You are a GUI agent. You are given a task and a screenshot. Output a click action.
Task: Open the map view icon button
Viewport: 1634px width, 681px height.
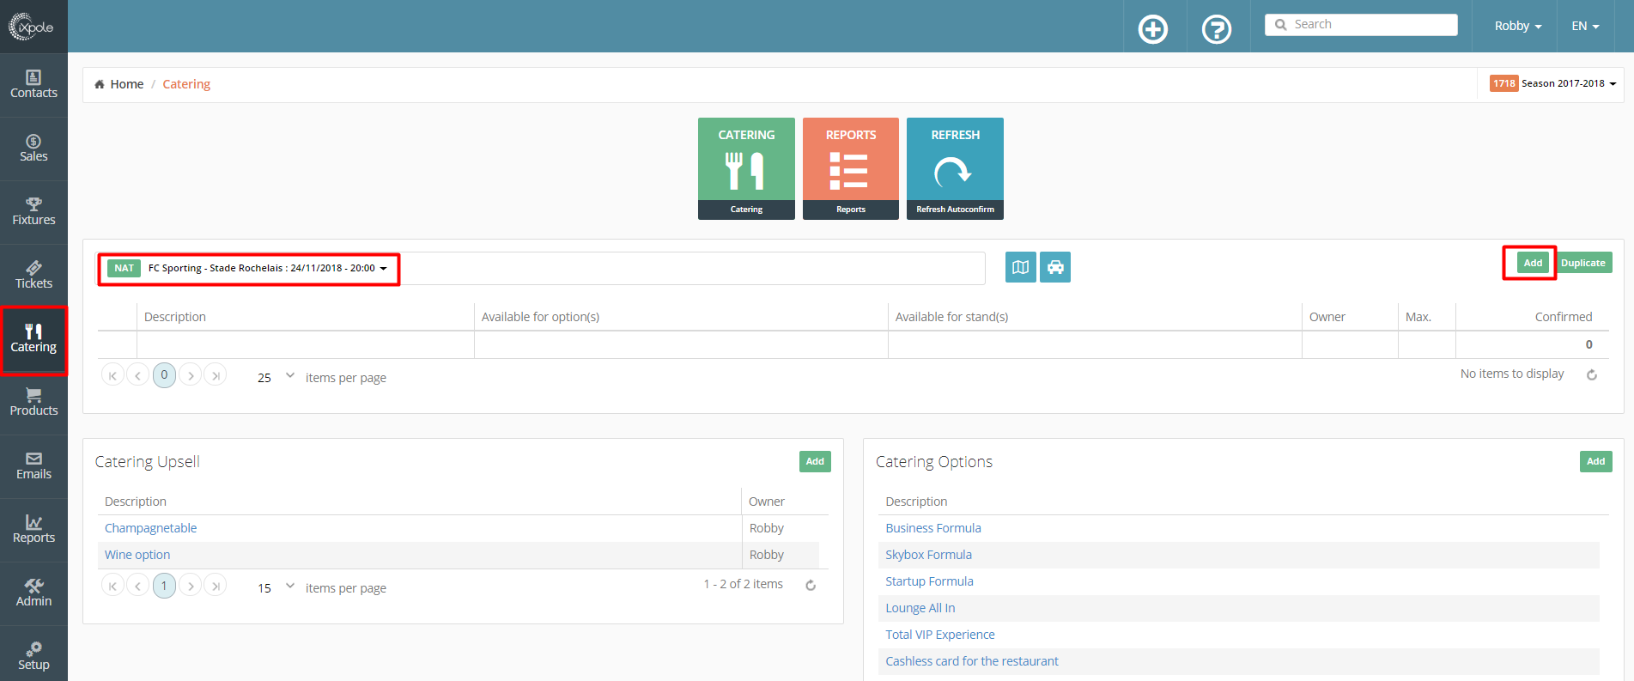tap(1020, 267)
